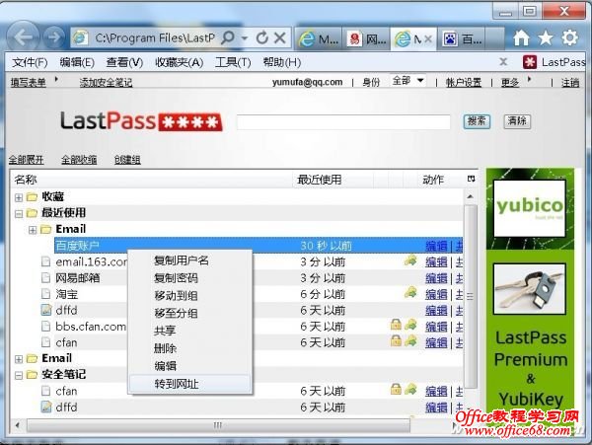Open the 工具(T) menu
Screen dimensions: 592x445
(x=233, y=62)
